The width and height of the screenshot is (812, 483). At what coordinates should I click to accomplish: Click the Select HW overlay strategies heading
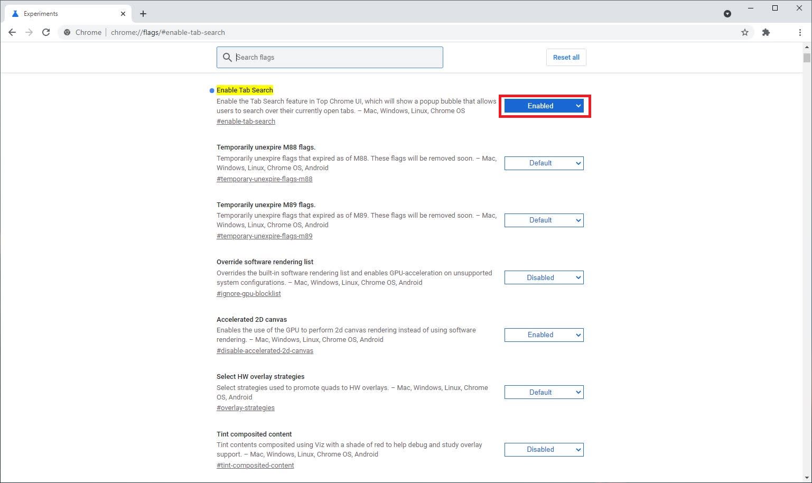pos(260,377)
